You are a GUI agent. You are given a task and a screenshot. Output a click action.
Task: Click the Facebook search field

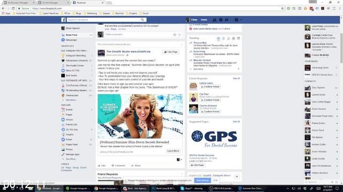(103, 20)
